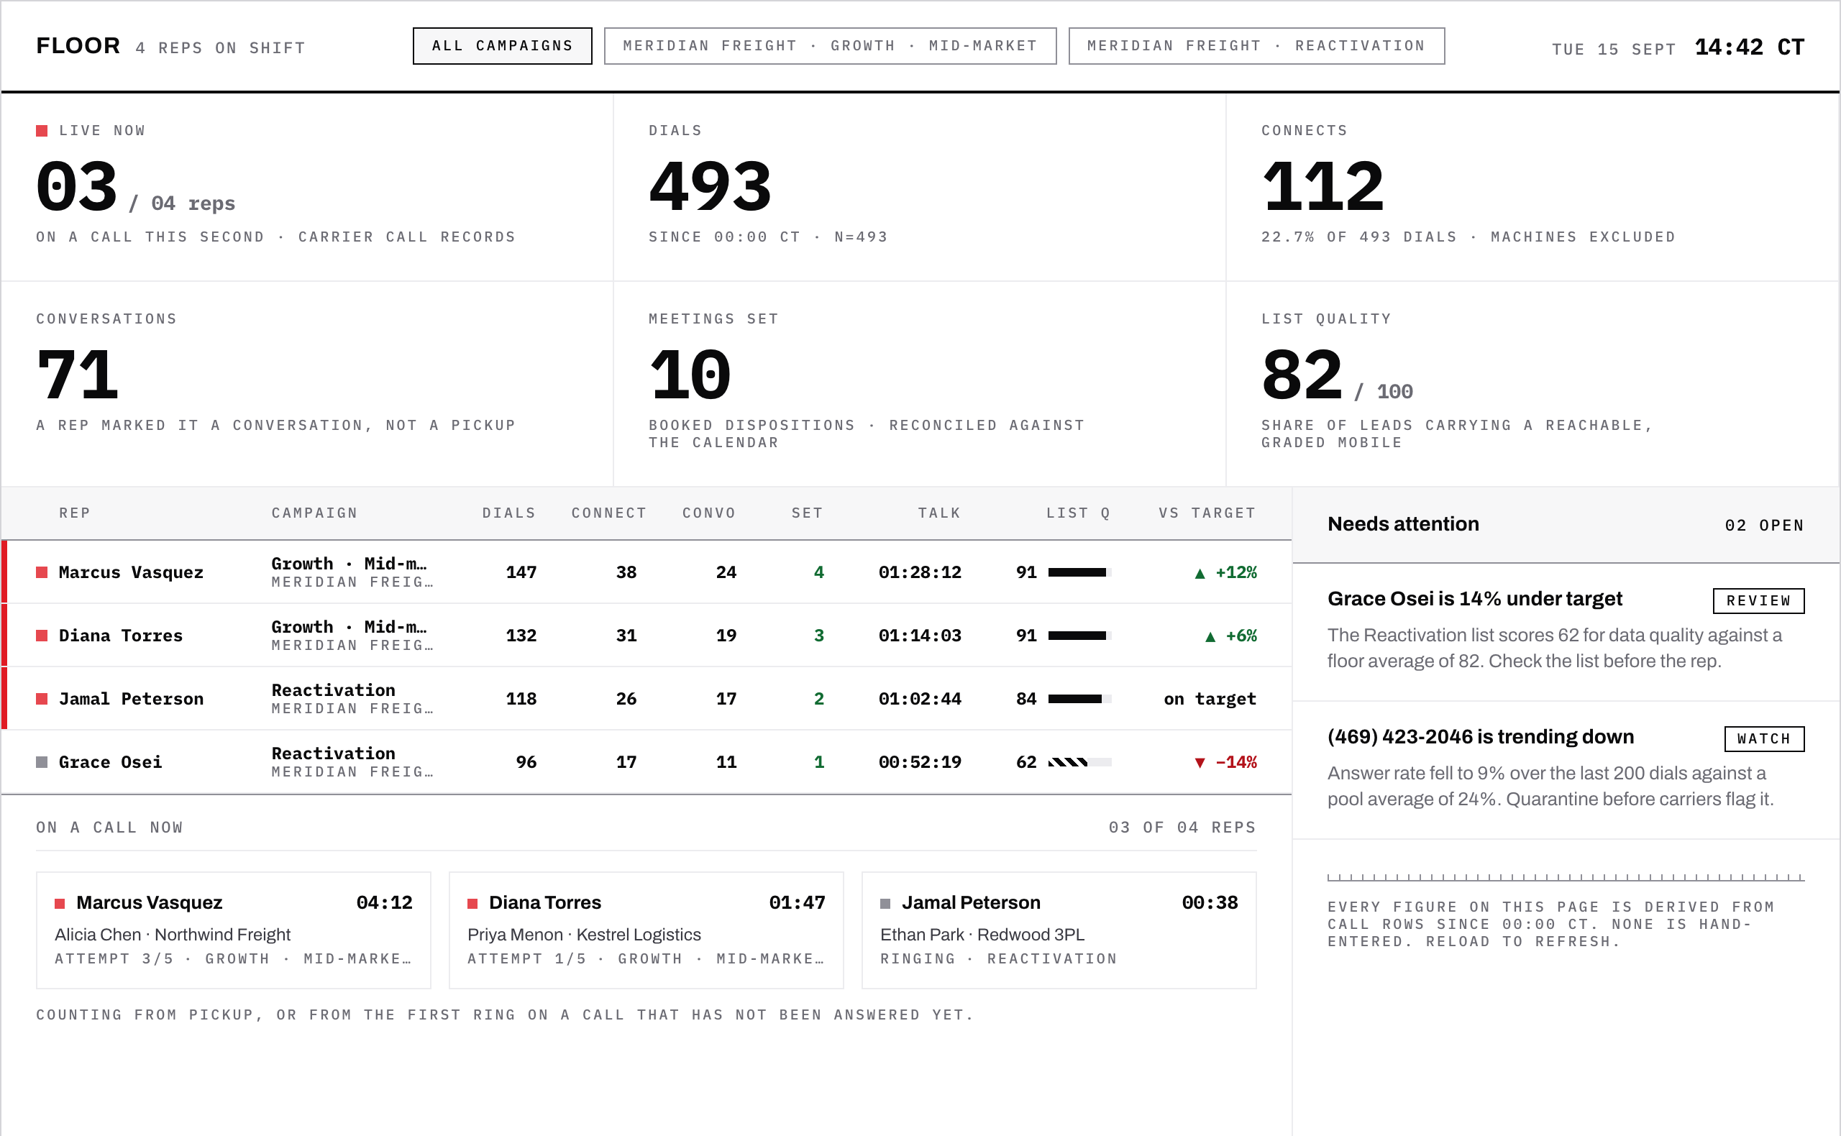Click the red Live Now indicator square

click(42, 131)
